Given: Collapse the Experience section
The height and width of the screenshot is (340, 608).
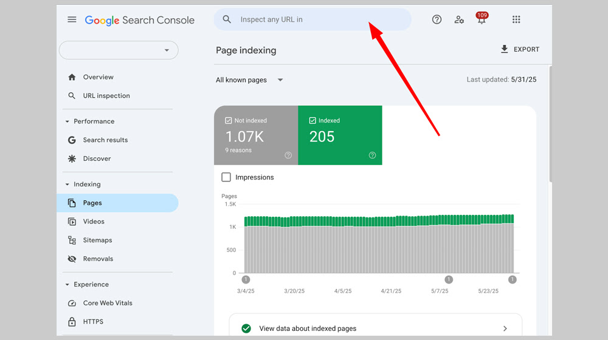Looking at the screenshot, I should pos(67,285).
